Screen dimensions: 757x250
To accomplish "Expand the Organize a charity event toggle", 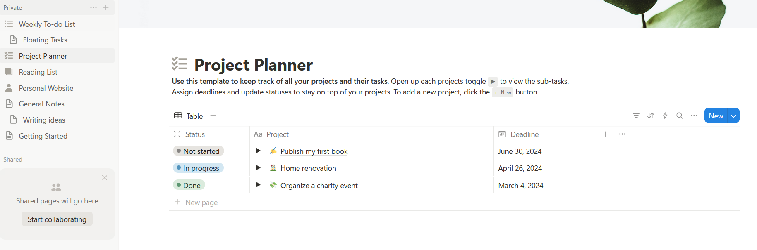I will 258,185.
